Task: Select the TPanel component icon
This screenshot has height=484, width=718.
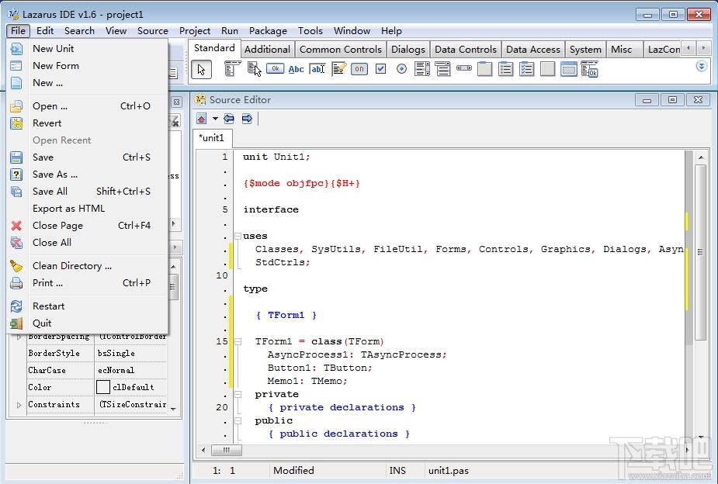Action: coord(548,69)
